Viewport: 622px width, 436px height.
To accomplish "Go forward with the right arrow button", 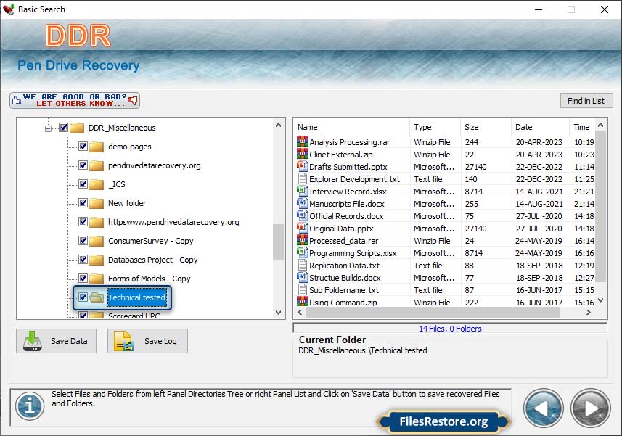I will [590, 408].
